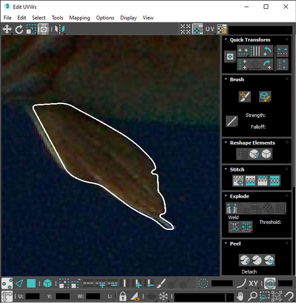296x303 pixels.
Task: Click Align Vertically to Pivot icon
Action: [243, 64]
